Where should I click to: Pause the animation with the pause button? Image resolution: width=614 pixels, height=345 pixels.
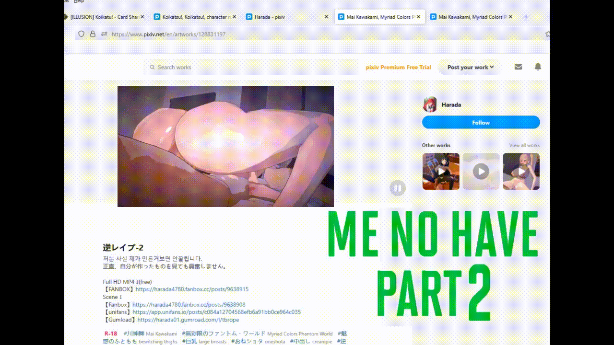click(397, 188)
